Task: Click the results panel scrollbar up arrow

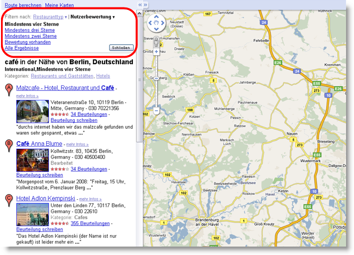Action: [139, 13]
